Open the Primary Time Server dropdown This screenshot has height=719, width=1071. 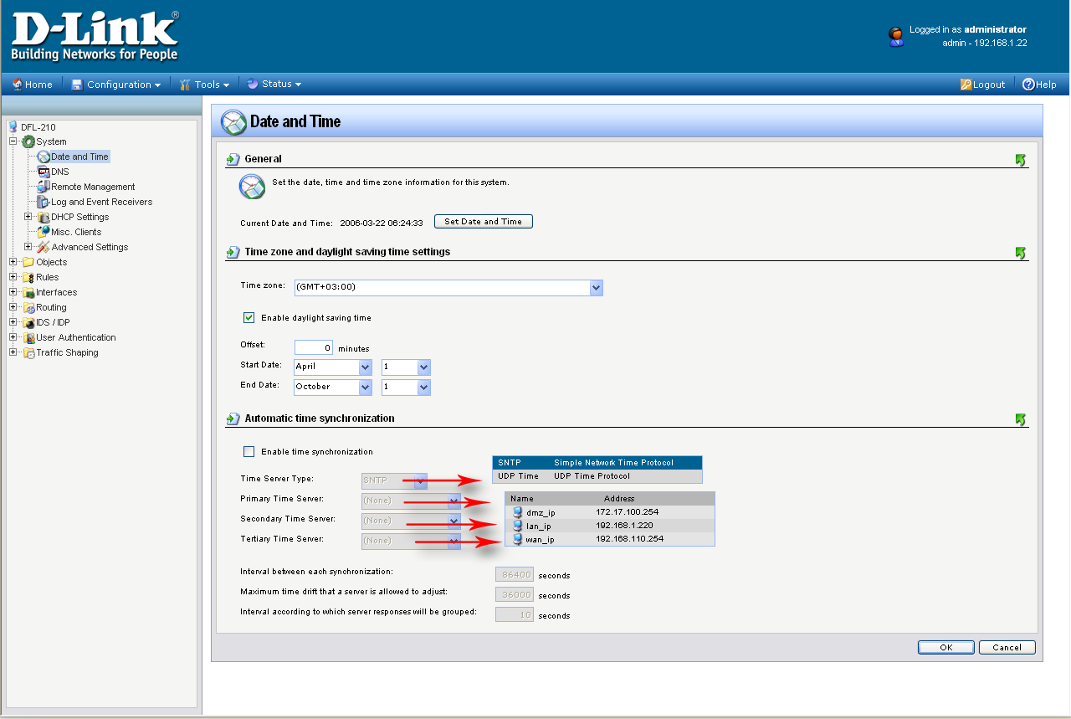[411, 501]
